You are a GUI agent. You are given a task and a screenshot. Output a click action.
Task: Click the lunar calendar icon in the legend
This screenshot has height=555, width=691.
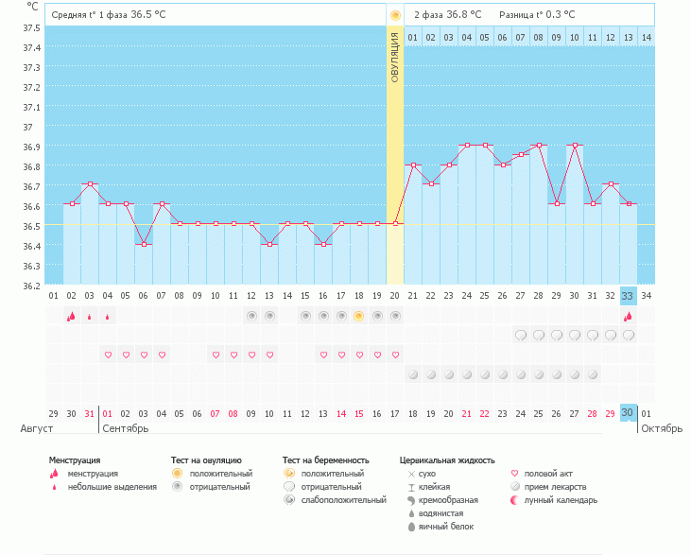click(x=514, y=500)
